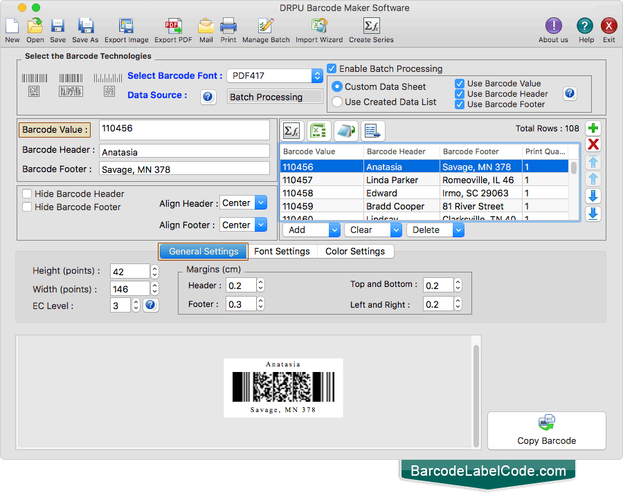Image resolution: width=623 pixels, height=493 pixels.
Task: Click the Batch Processing data source button
Action: [x=275, y=97]
